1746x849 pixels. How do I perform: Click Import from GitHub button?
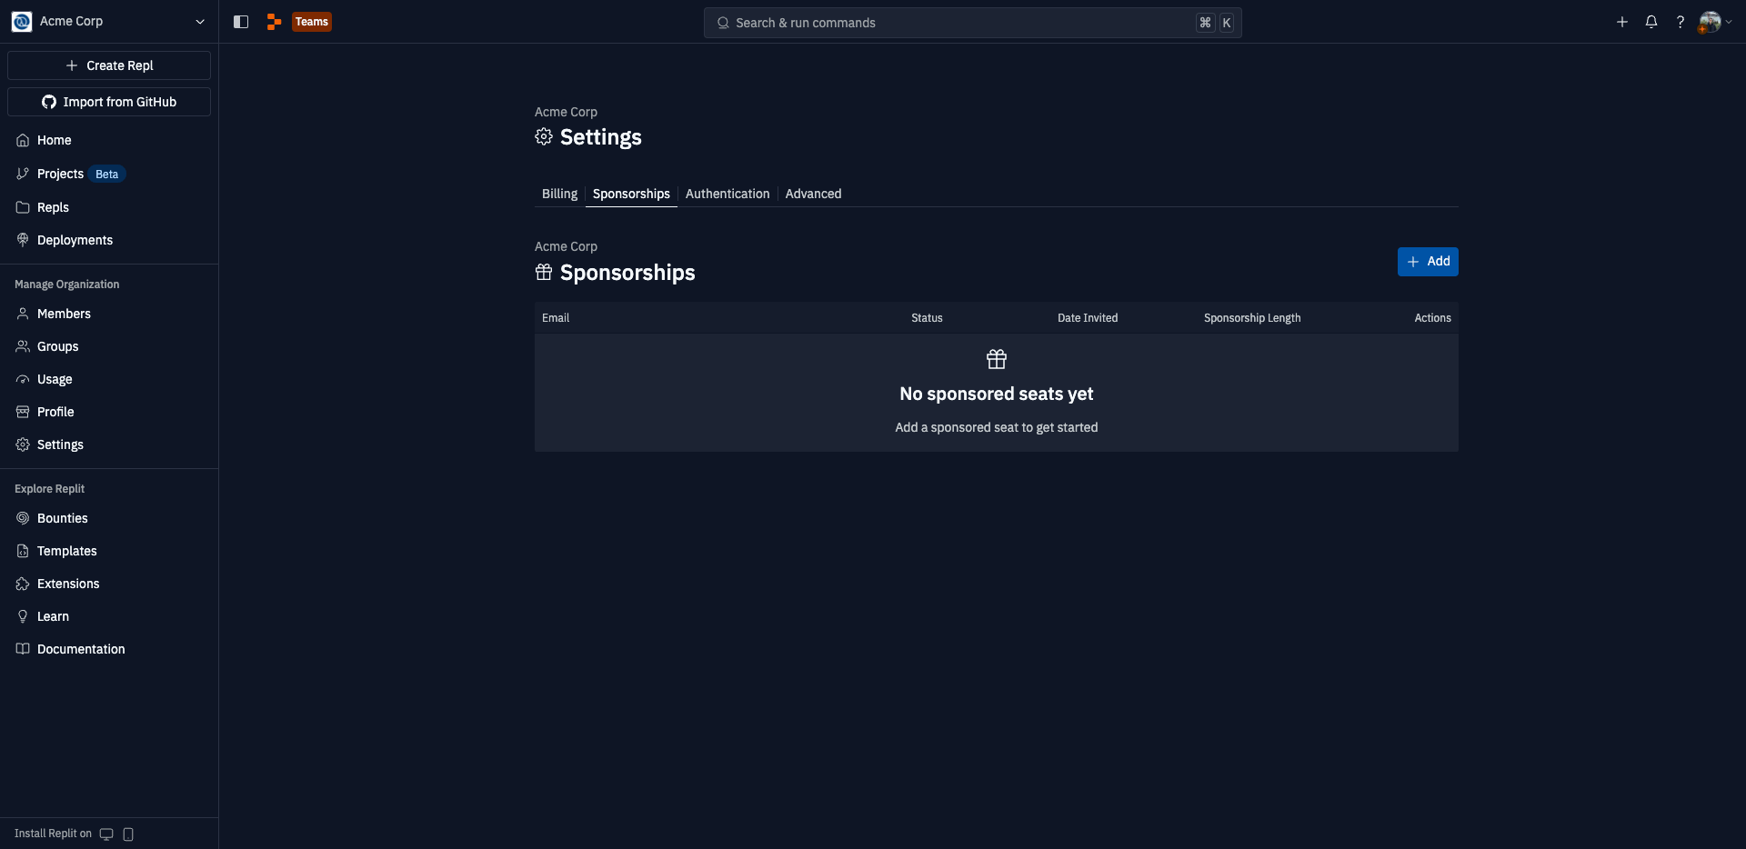(x=109, y=102)
